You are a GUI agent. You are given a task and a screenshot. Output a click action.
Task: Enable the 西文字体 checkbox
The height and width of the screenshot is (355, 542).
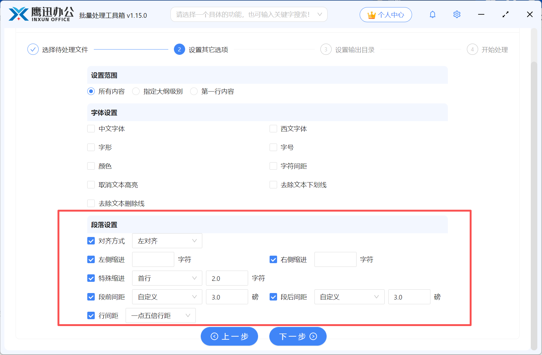273,129
